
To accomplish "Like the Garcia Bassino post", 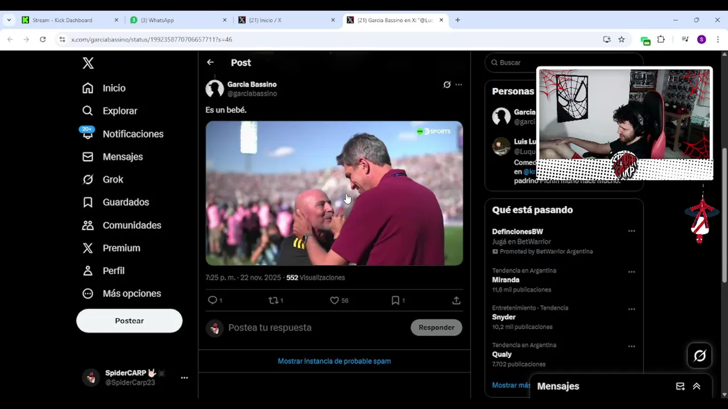I will (334, 301).
